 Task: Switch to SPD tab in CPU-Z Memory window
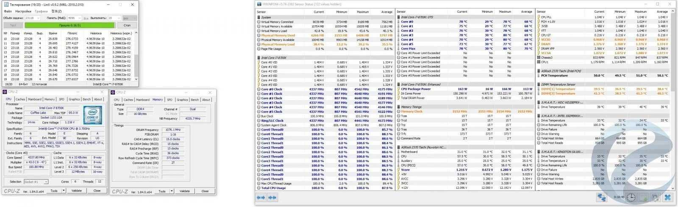[169, 100]
